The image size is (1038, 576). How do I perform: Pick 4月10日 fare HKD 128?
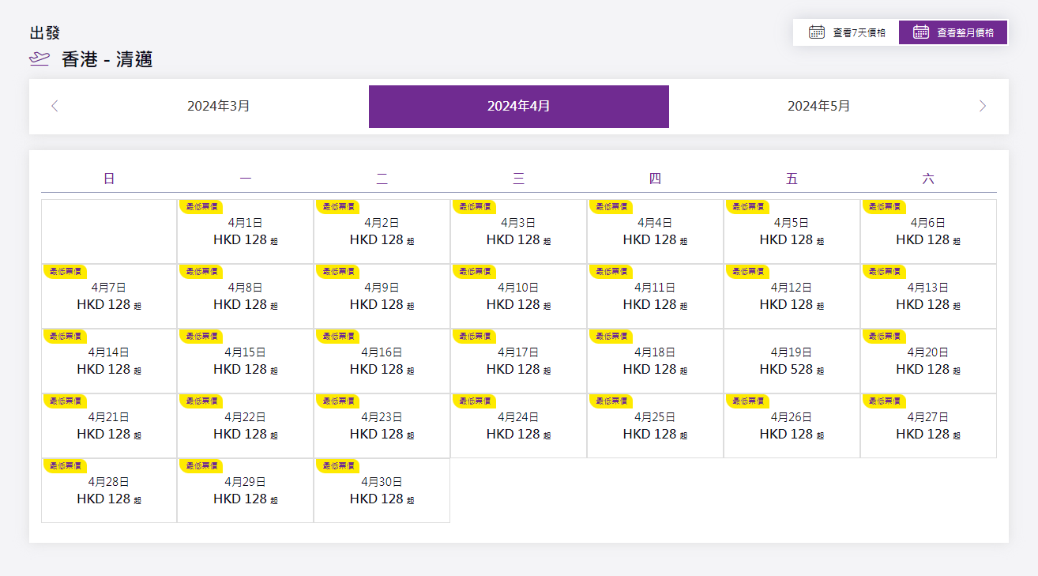pyautogui.click(x=518, y=296)
